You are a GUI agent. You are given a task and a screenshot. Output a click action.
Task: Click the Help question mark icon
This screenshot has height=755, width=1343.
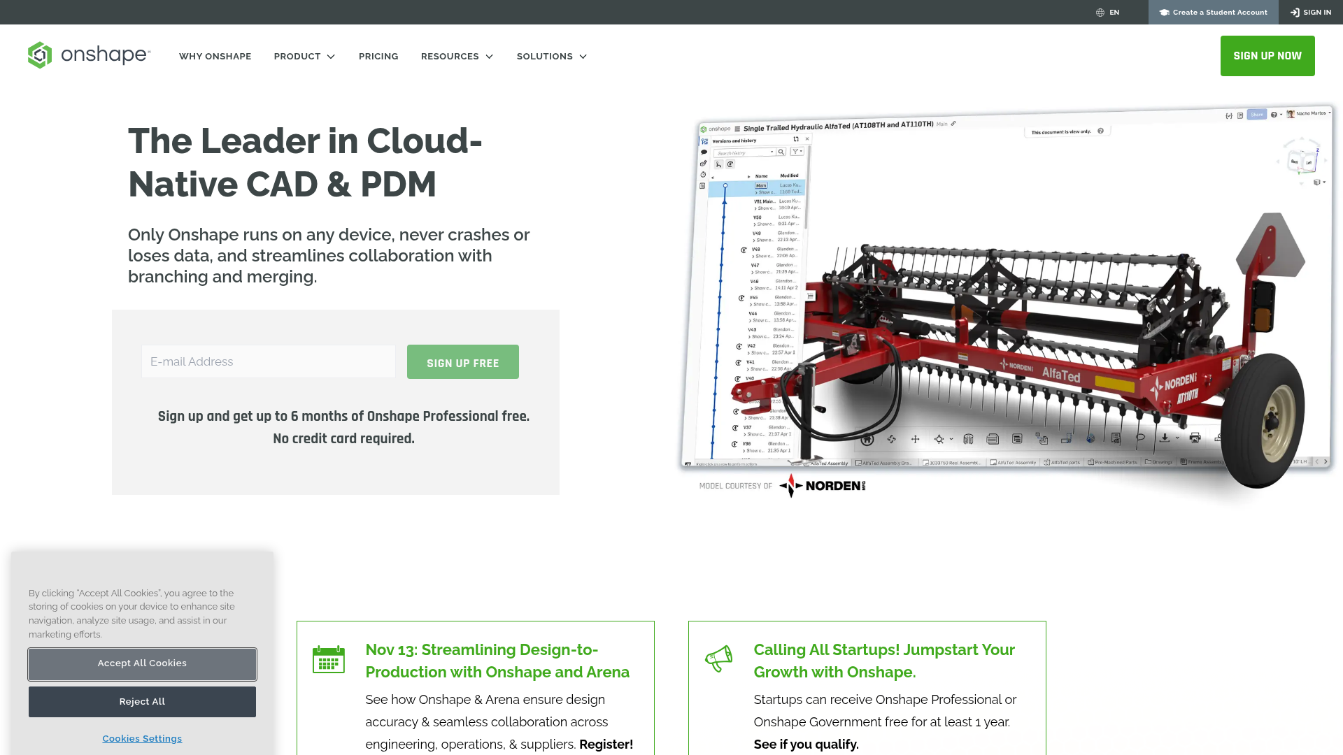click(1274, 115)
